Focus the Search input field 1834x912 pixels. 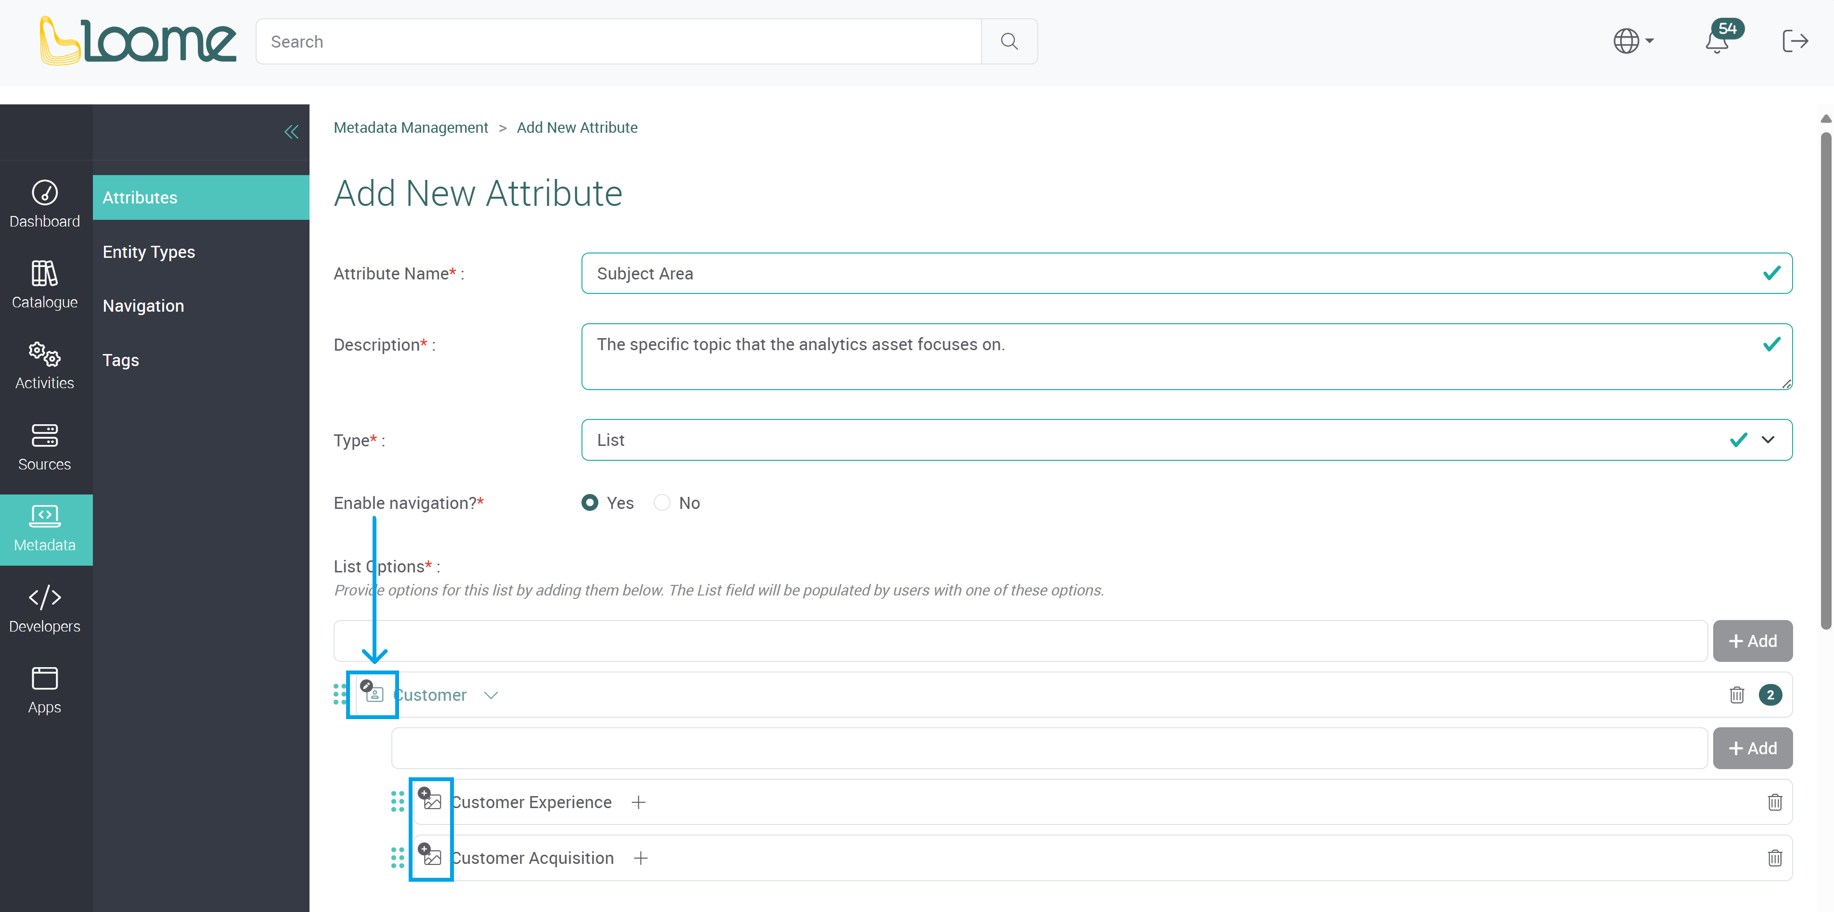(618, 41)
